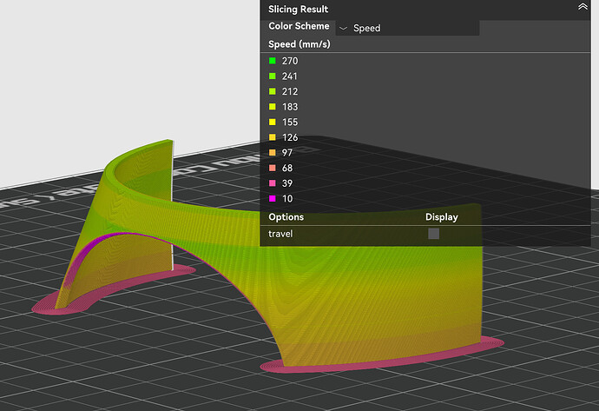The image size is (599, 411).
Task: Click the 183 mm/s color swatch
Action: tap(273, 107)
